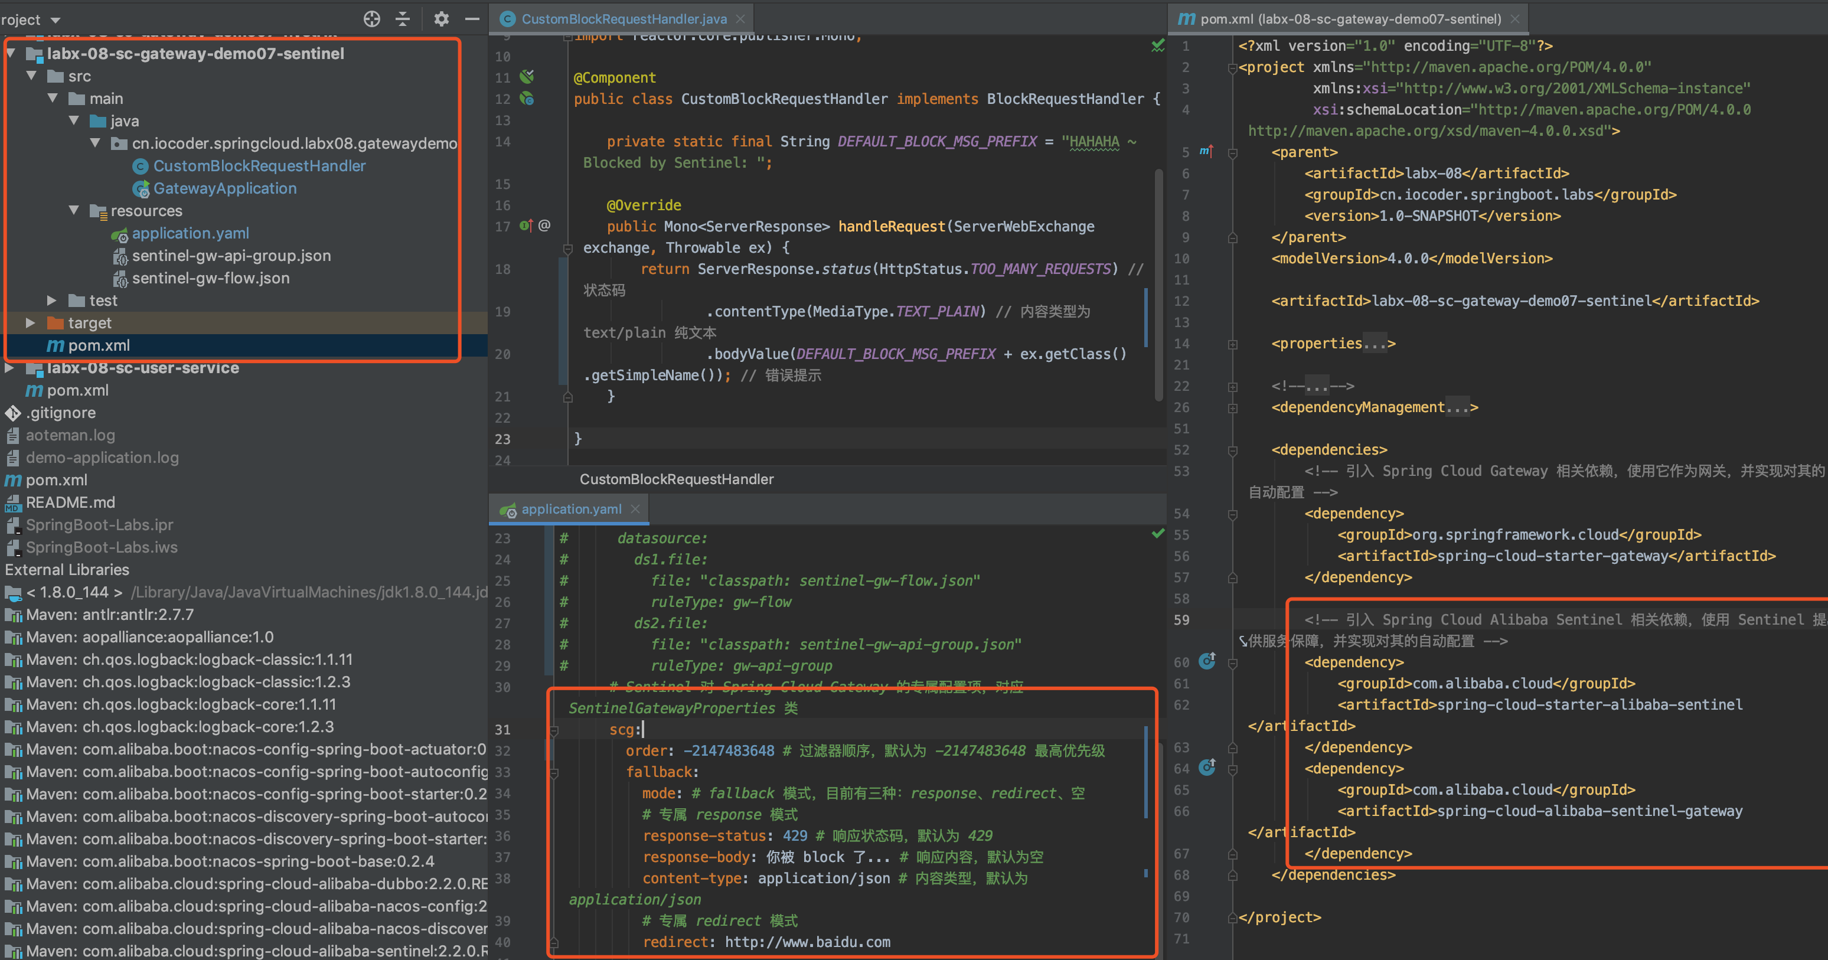This screenshot has width=1828, height=960.
Task: Open the Project view dropdown
Action: tap(55, 20)
